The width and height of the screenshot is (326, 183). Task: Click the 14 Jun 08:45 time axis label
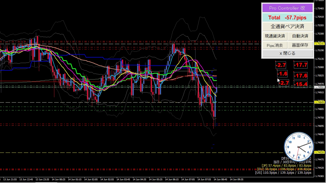[x=221, y=179]
